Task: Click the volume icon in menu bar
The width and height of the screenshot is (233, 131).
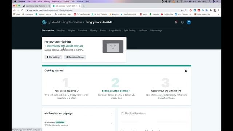Action: pos(194,1)
